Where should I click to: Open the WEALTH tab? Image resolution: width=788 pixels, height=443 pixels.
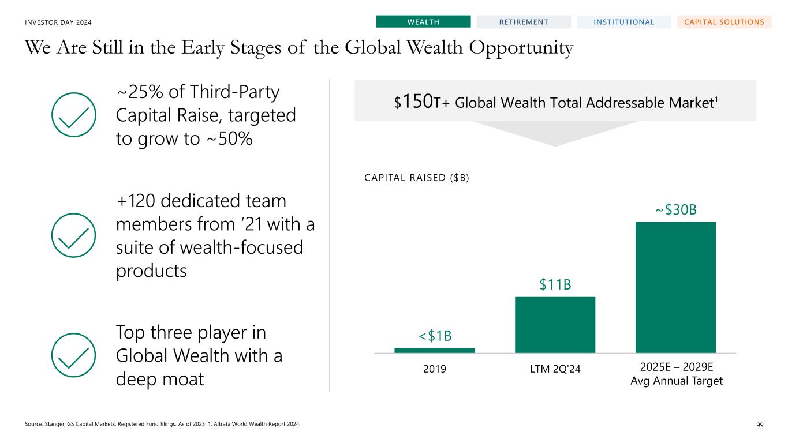pyautogui.click(x=423, y=22)
